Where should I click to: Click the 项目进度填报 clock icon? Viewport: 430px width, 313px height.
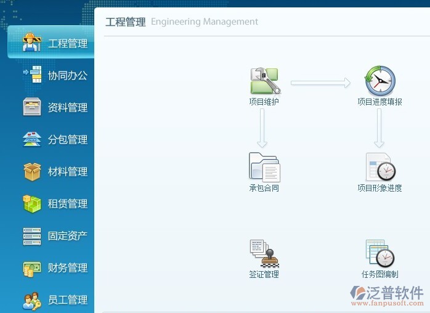(x=379, y=81)
